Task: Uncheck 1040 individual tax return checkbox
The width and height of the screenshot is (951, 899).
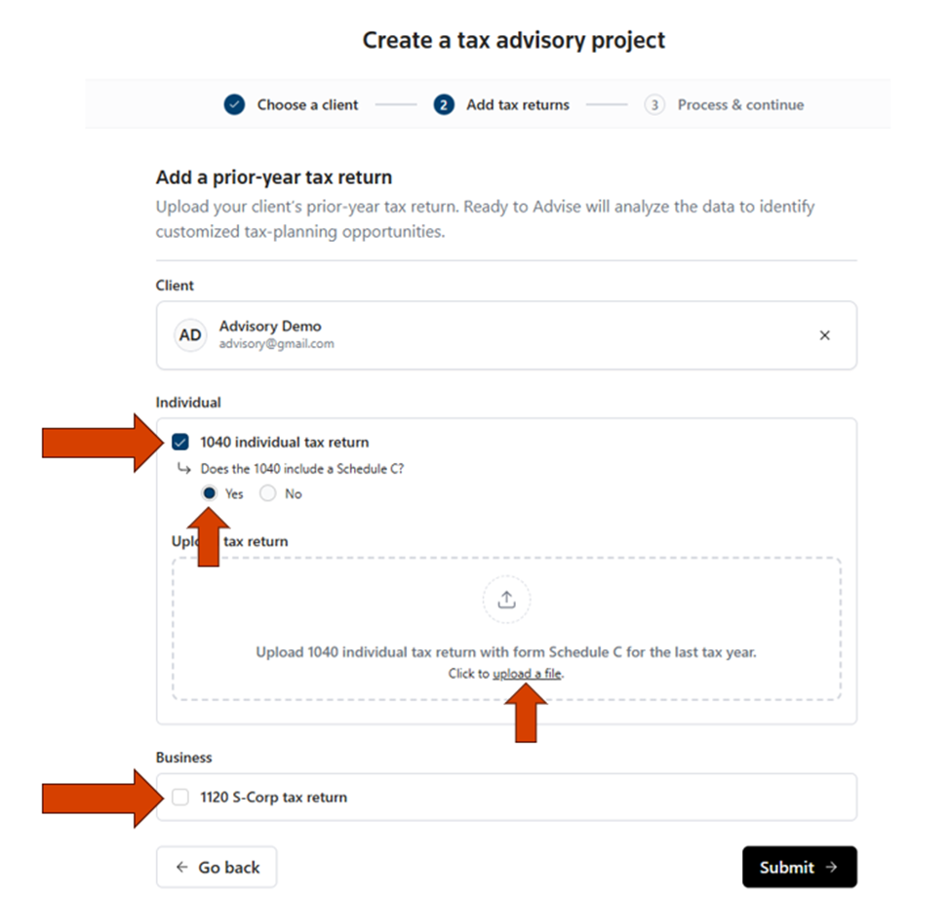Action: pos(179,443)
